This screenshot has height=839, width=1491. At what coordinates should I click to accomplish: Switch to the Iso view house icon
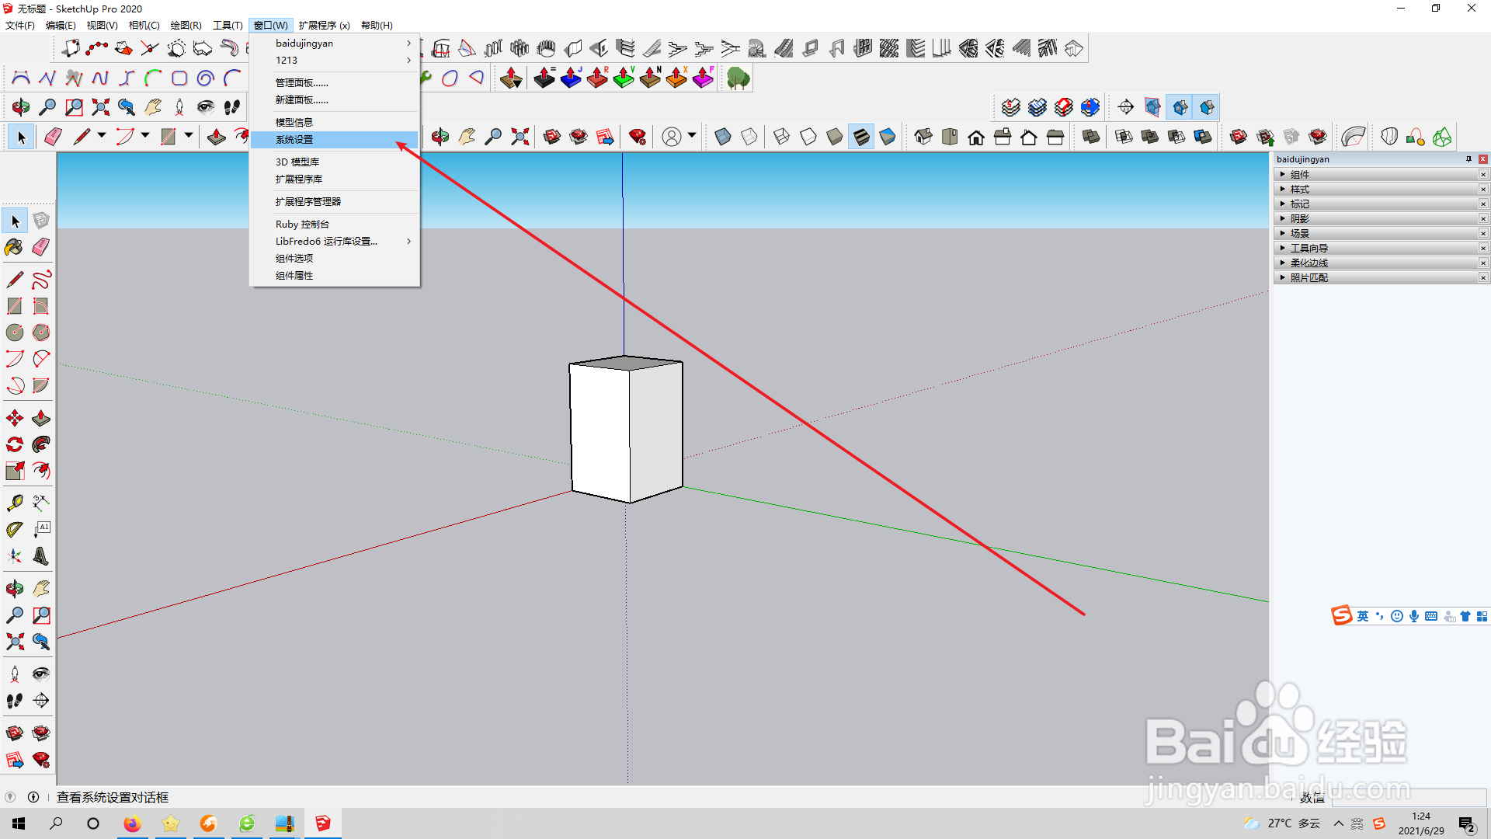point(923,138)
